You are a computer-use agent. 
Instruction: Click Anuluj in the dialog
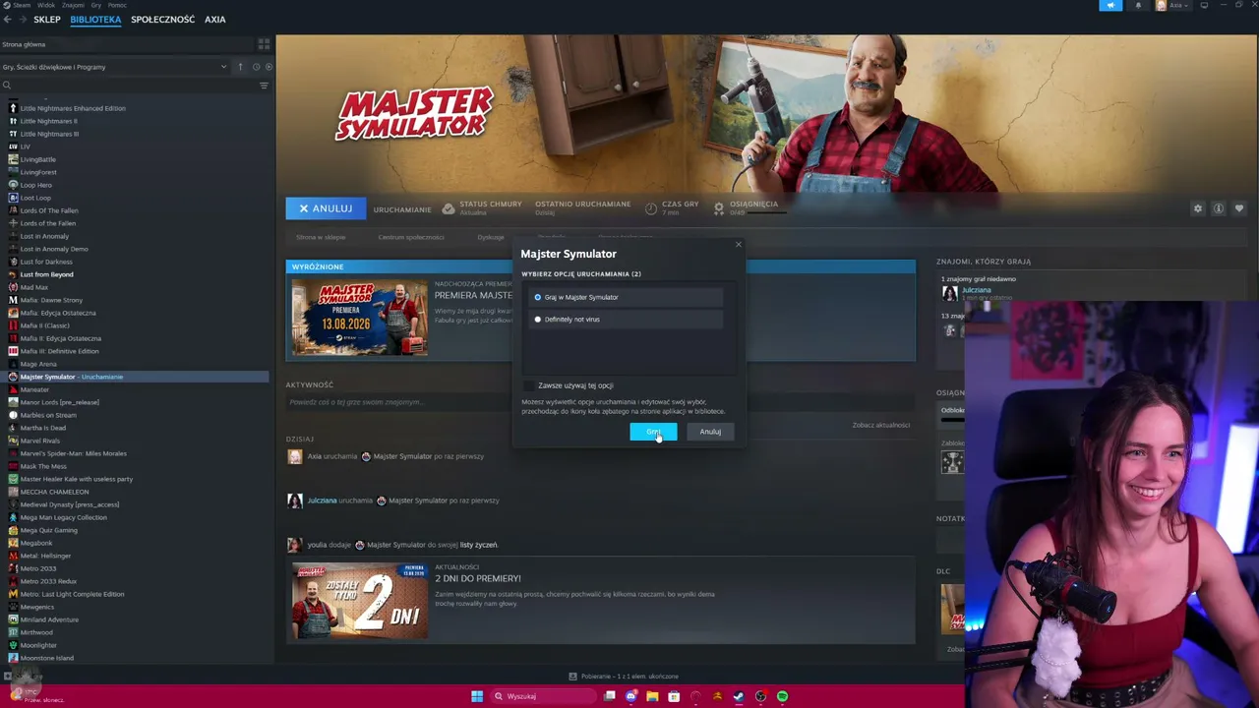[x=710, y=432]
